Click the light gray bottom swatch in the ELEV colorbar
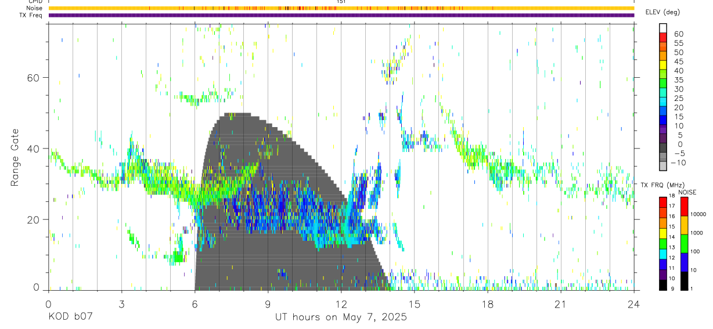This screenshot has width=713, height=329. pyautogui.click(x=663, y=166)
